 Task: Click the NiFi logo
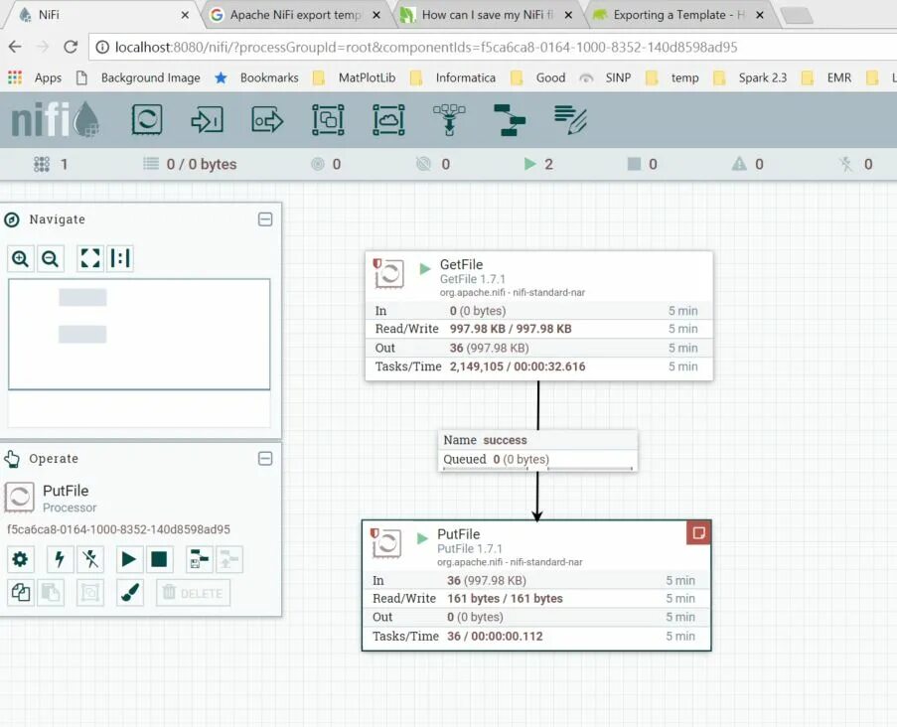[x=55, y=119]
